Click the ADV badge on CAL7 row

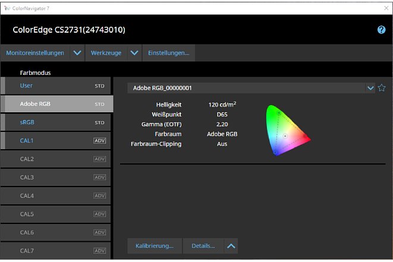tap(99, 251)
